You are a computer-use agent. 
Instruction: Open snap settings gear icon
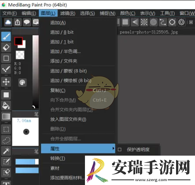click(x=181, y=22)
